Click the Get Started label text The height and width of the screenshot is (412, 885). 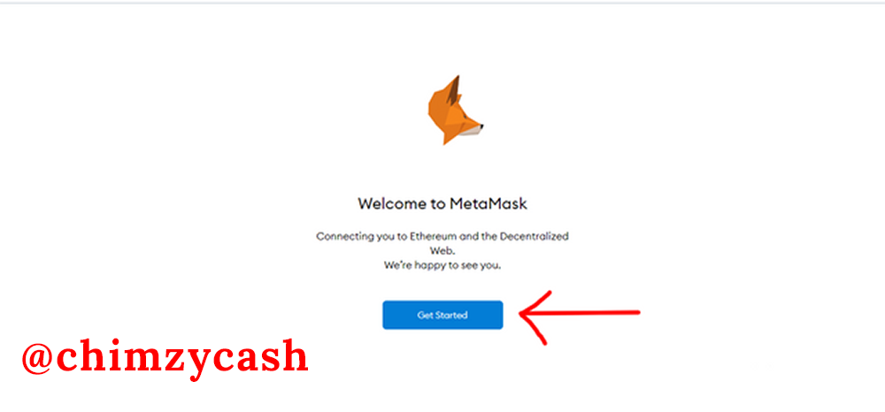[x=442, y=315]
